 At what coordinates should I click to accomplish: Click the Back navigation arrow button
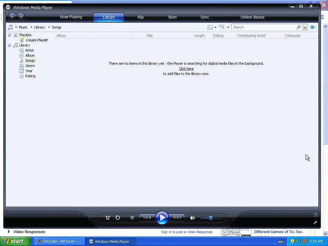point(12,17)
